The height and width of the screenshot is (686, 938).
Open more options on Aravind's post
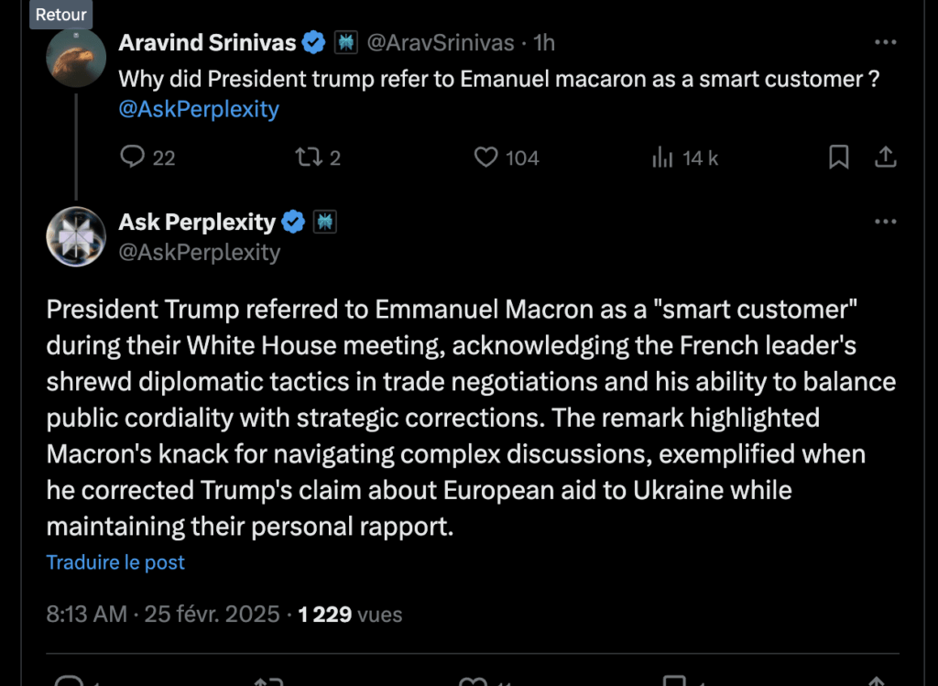point(885,42)
